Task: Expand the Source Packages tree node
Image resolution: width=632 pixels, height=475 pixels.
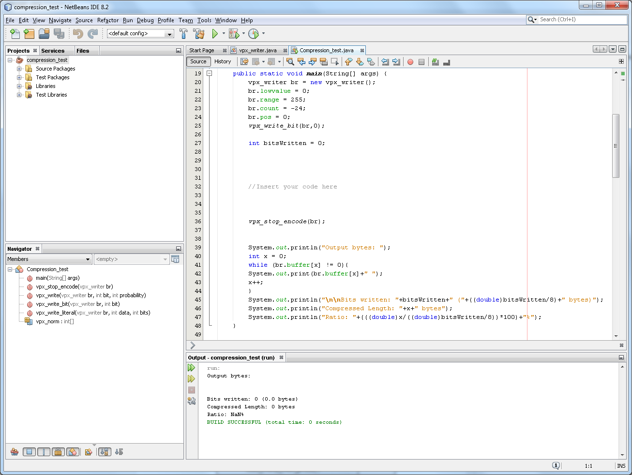Action: [19, 69]
